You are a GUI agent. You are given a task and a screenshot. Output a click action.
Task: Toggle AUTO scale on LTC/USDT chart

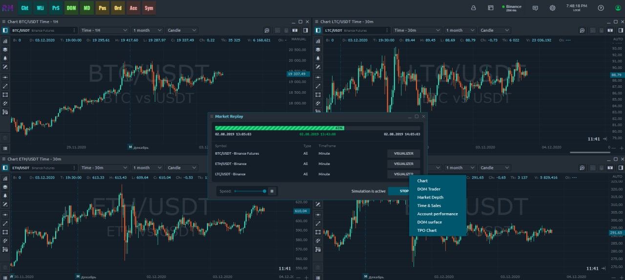(617, 39)
